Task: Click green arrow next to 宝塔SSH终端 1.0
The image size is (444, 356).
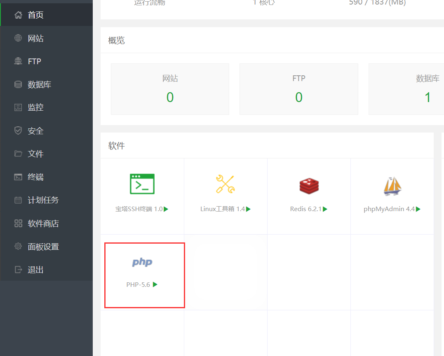Action: [166, 209]
